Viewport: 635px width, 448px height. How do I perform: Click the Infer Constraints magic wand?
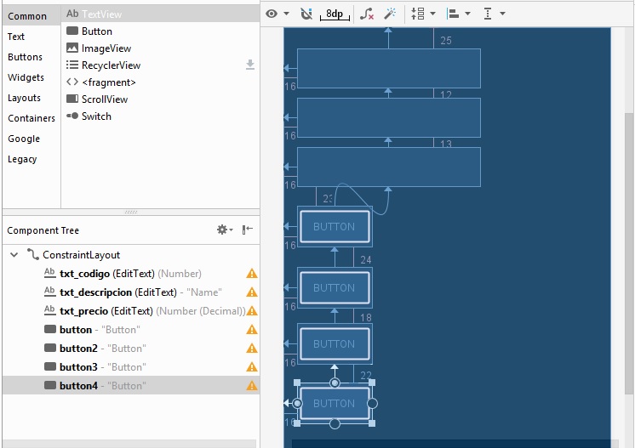[x=390, y=14]
